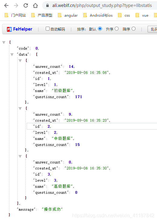The image size is (157, 221).
Task: Click the 乱码 button in toolbar
Action: click(x=152, y=29)
